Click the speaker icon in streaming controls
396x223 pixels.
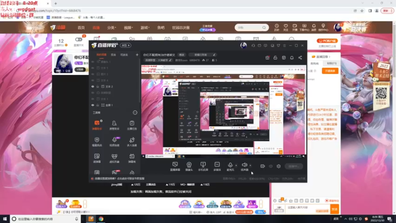tap(244, 165)
